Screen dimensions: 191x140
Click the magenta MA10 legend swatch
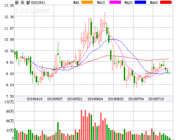click(115, 2)
